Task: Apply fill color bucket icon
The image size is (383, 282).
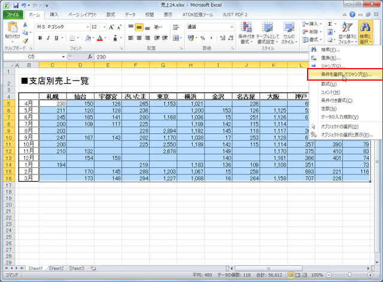Action: click(88, 38)
